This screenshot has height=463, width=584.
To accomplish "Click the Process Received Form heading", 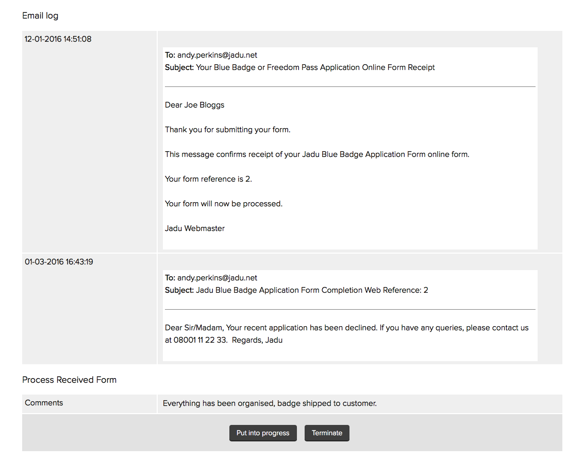I will point(69,380).
